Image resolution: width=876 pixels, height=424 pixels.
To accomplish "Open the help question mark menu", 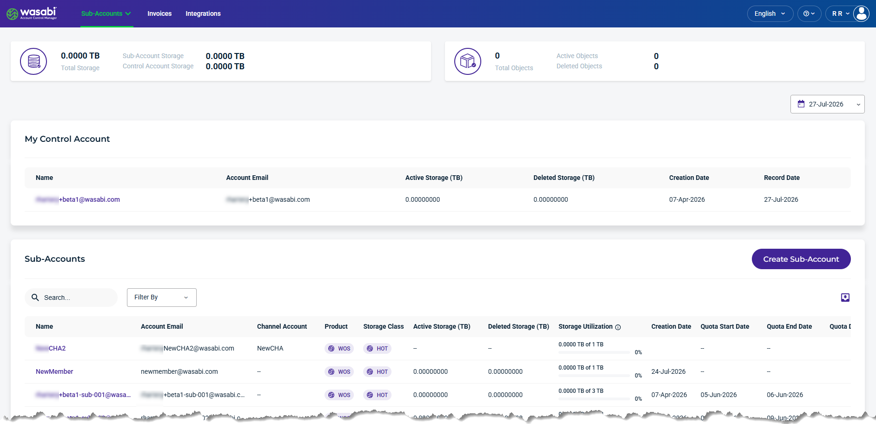I will pyautogui.click(x=809, y=13).
